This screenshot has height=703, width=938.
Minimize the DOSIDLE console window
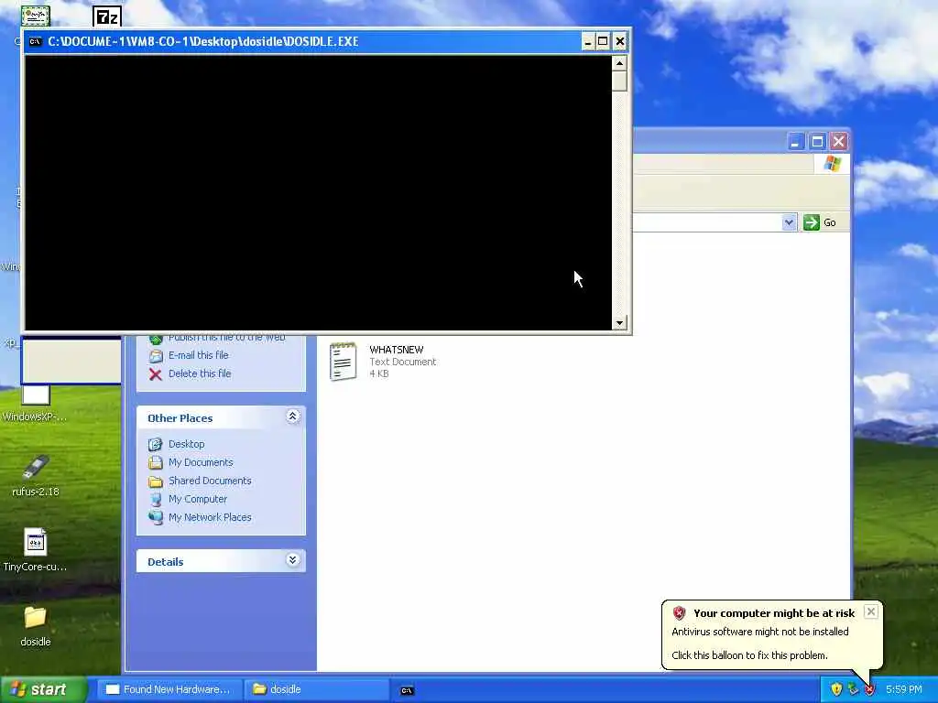tap(588, 41)
